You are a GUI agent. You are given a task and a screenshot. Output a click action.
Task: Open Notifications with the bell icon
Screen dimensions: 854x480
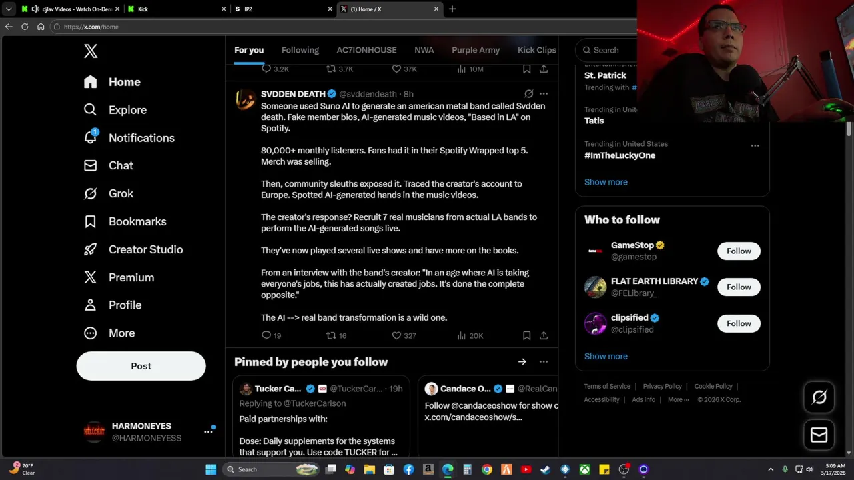click(x=129, y=138)
